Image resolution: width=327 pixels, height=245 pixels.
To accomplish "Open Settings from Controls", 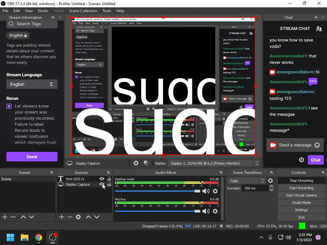I will tap(301, 210).
